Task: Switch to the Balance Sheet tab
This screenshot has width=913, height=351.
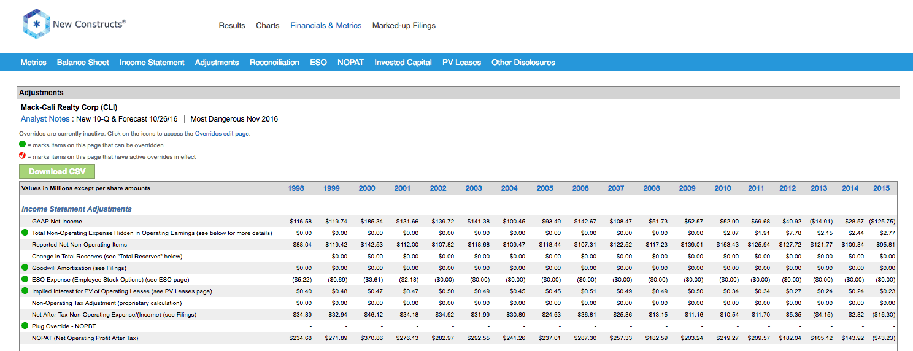Action: coord(83,62)
